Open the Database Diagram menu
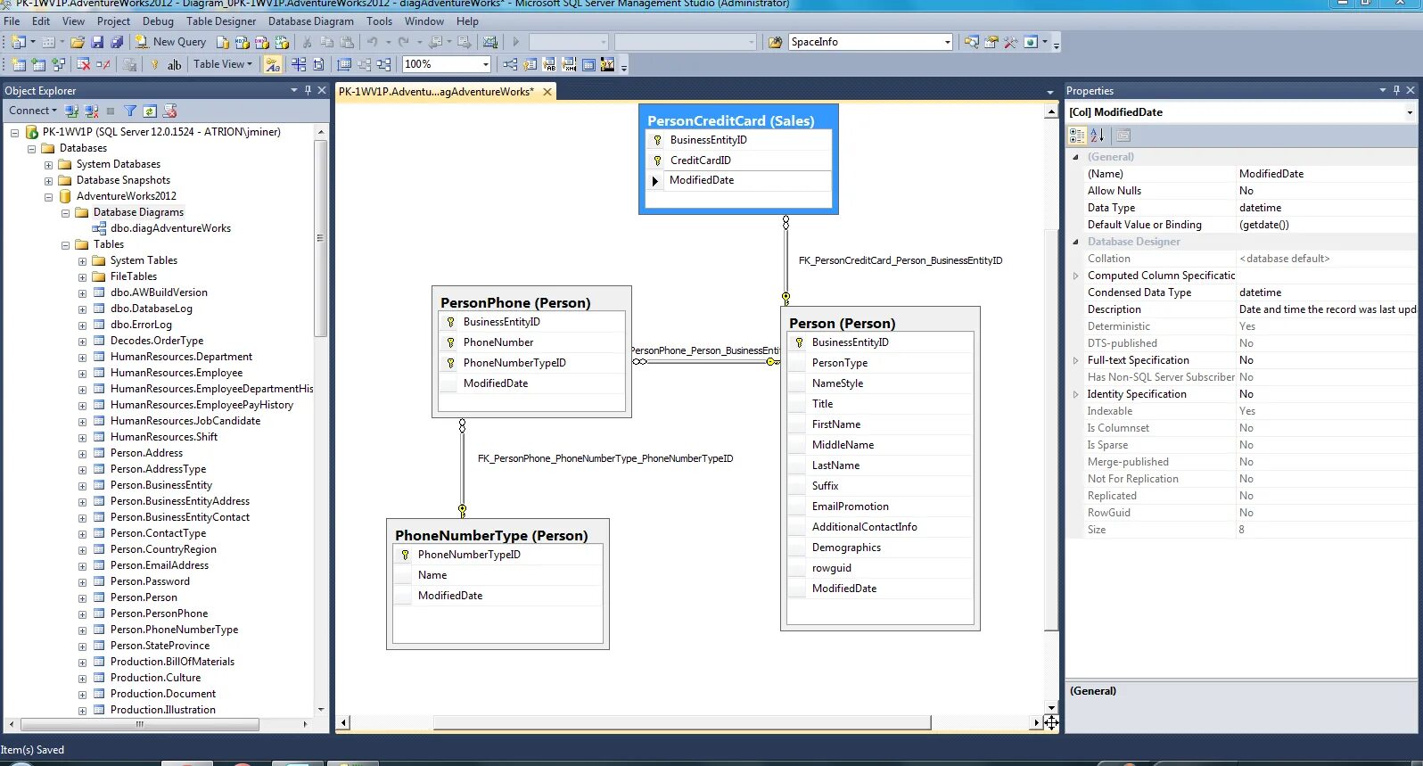This screenshot has width=1423, height=766. pos(311,21)
